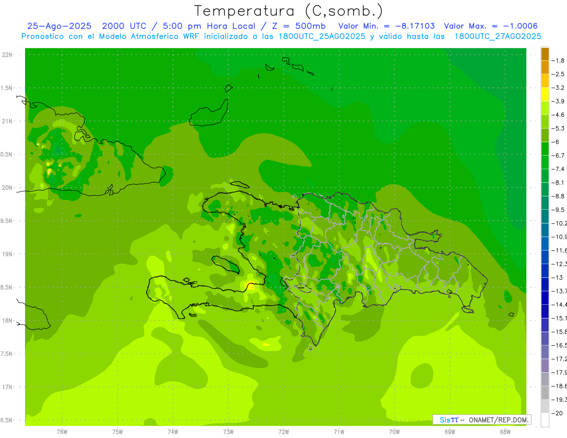Image resolution: width=567 pixels, height=438 pixels.
Task: Click the Valor Min. = -8.17103 readout
Action: click(387, 26)
